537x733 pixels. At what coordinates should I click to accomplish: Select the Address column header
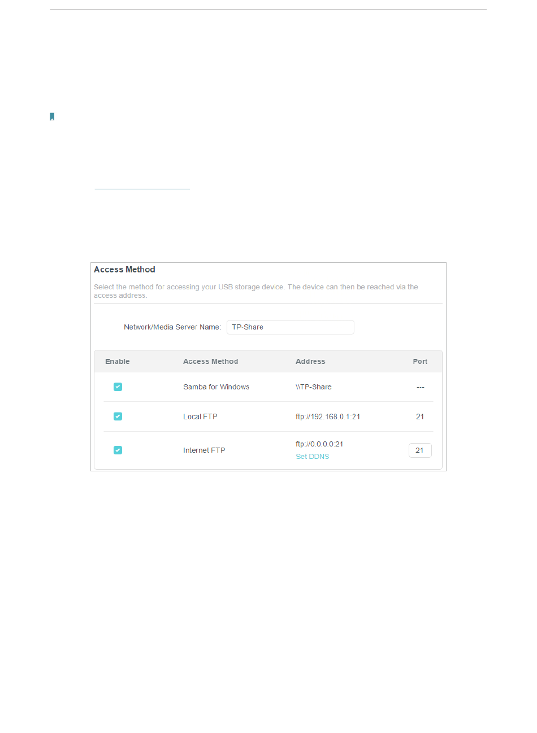[x=310, y=362]
